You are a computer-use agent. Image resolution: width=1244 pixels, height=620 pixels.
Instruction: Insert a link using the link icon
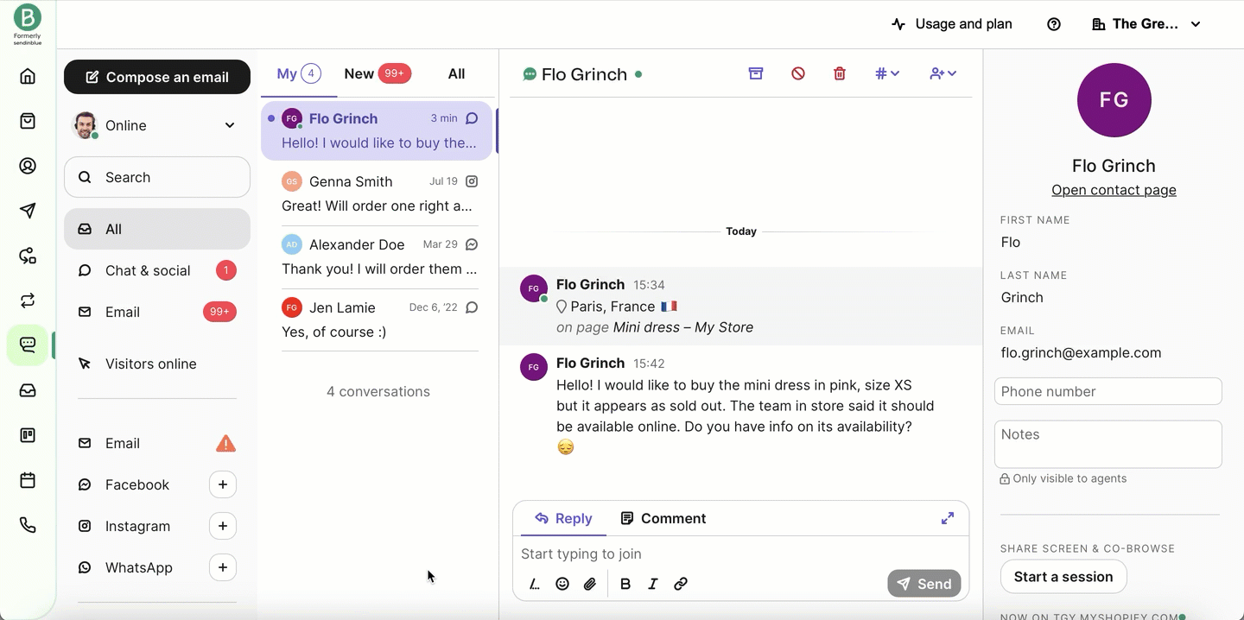pyautogui.click(x=681, y=585)
